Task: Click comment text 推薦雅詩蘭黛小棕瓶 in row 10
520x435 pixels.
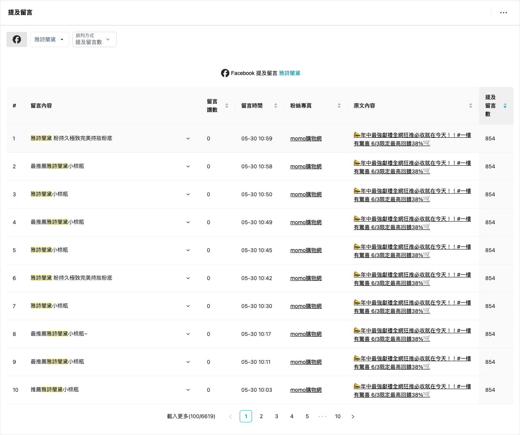Action: (x=55, y=389)
